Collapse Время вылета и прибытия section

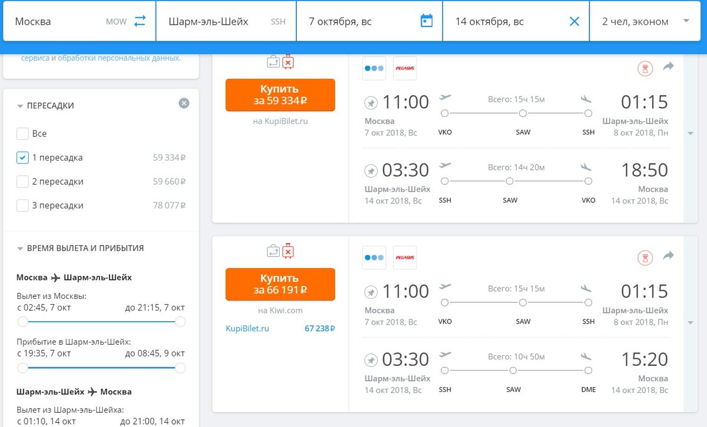pyautogui.click(x=20, y=249)
